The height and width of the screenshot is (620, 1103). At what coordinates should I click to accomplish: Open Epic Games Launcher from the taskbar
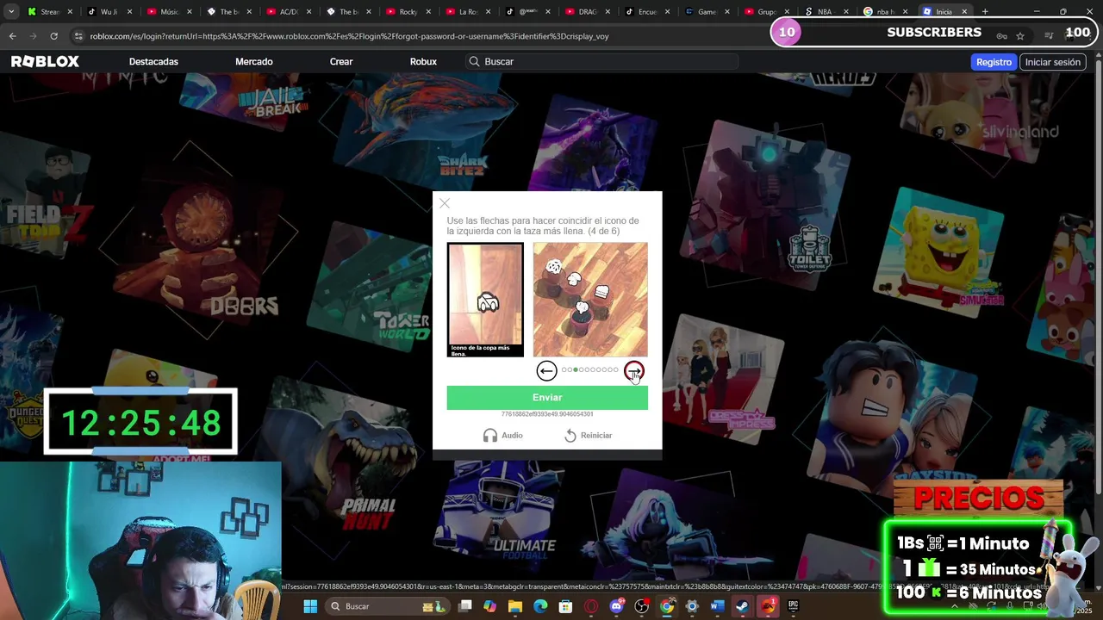click(793, 606)
